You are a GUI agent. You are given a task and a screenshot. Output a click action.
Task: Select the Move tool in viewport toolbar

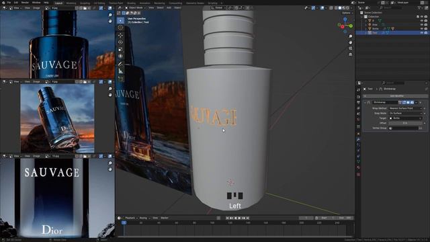[x=120, y=35]
